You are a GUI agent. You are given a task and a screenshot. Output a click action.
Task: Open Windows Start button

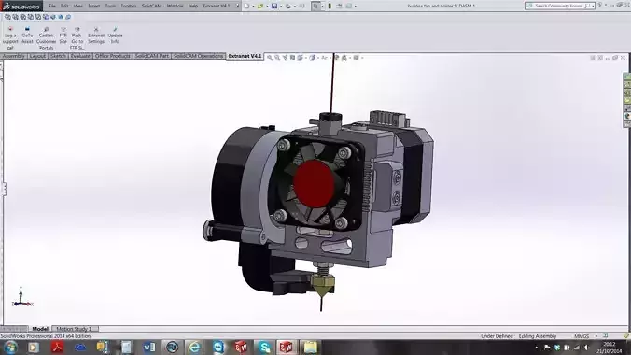pyautogui.click(x=10, y=348)
